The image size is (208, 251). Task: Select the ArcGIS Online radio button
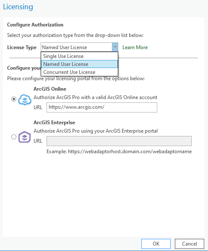[14, 99]
